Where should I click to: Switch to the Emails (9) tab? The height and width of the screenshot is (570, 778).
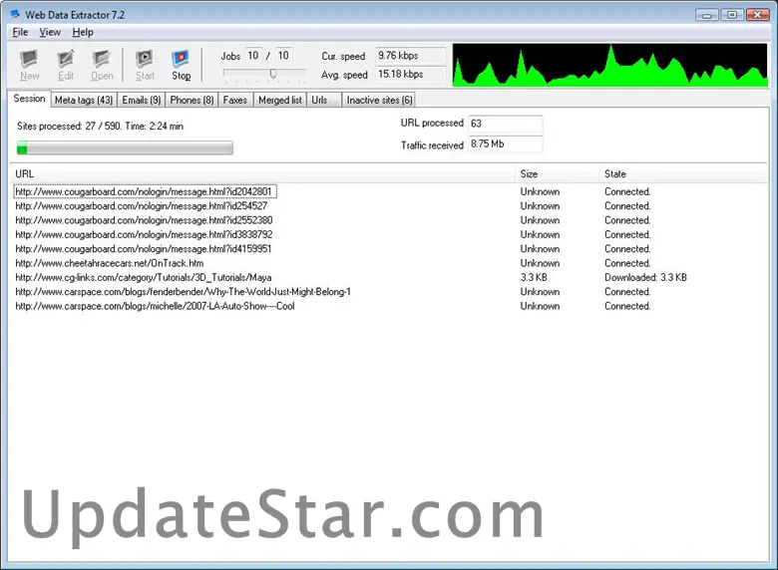pos(142,100)
